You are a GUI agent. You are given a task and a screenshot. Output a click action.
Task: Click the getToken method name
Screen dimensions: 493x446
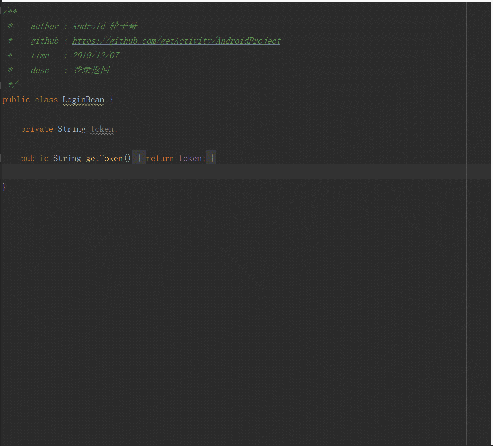[104, 158]
